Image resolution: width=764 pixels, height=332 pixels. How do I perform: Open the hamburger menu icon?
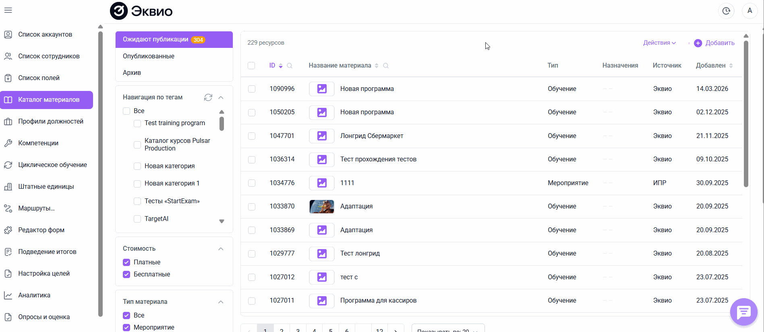click(8, 10)
